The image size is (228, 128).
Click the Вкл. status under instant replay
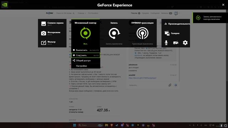click(85, 44)
